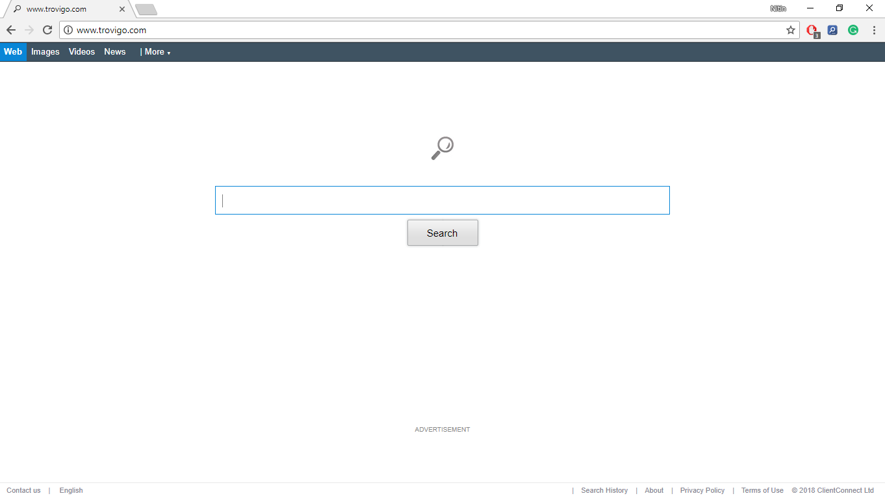Click the magnifying glass logo above the search box

(443, 148)
